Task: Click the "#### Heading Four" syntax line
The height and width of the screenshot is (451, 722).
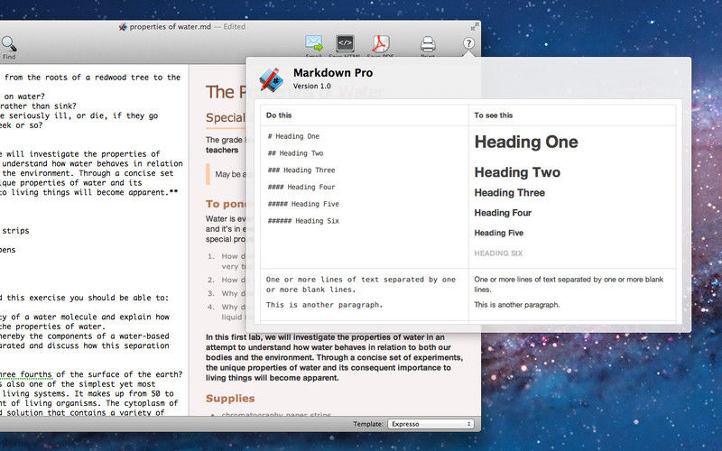Action: 301,187
